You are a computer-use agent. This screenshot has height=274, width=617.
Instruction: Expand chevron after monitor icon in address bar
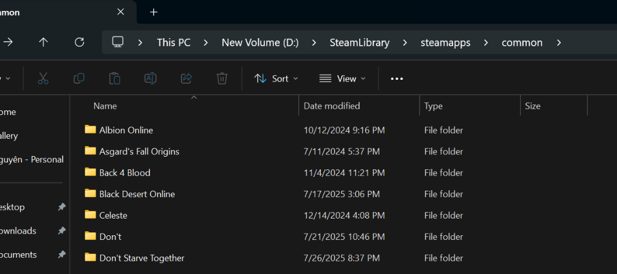tap(140, 43)
